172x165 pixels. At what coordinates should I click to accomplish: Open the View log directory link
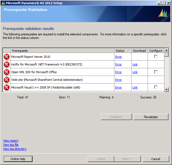[15, 149]
